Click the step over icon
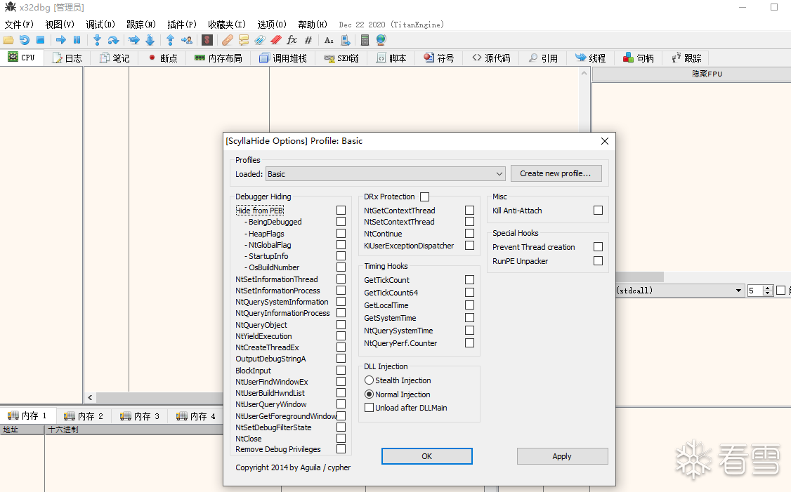The height and width of the screenshot is (492, 791). coord(114,40)
